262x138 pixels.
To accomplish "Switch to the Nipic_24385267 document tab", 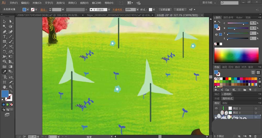I will (119, 15).
